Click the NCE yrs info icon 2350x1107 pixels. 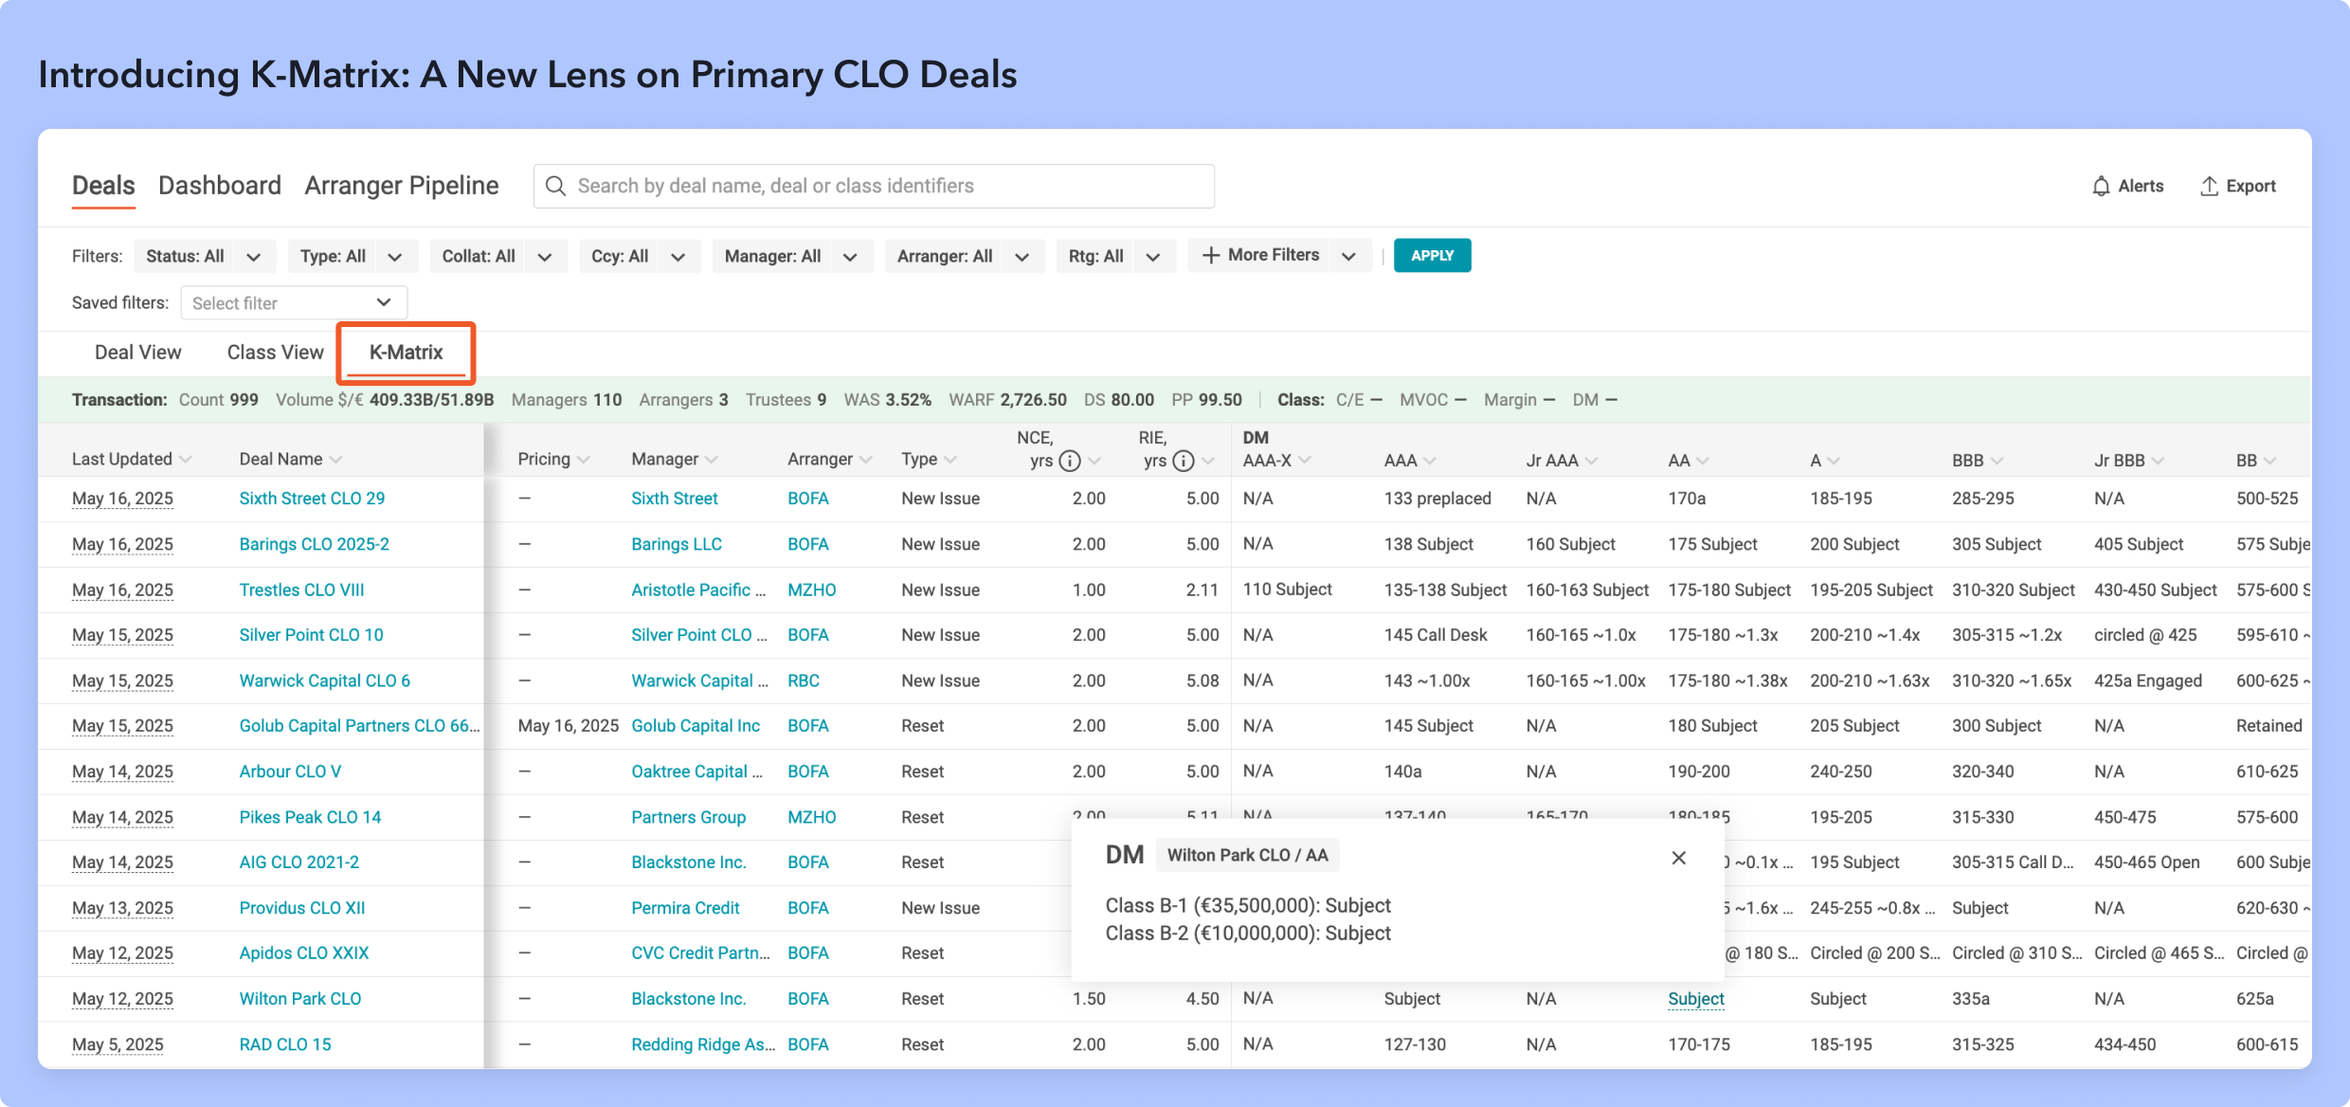[1070, 461]
